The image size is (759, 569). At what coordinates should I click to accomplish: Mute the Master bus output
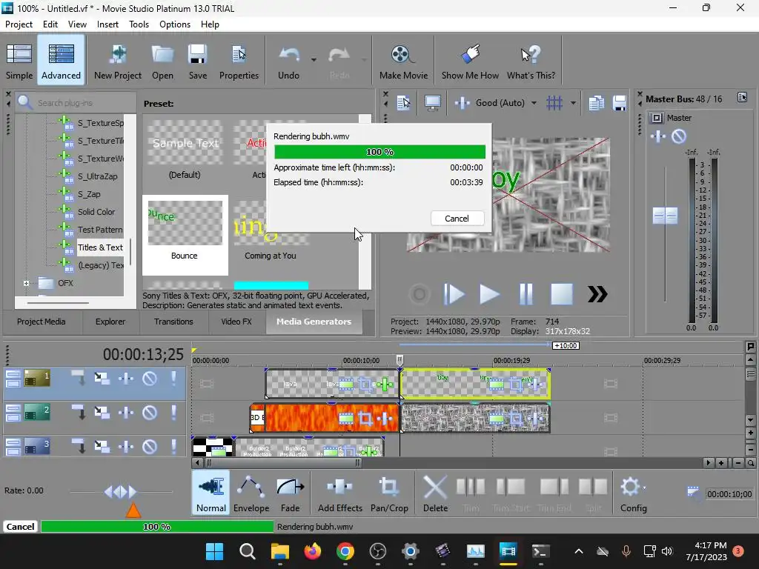679,136
